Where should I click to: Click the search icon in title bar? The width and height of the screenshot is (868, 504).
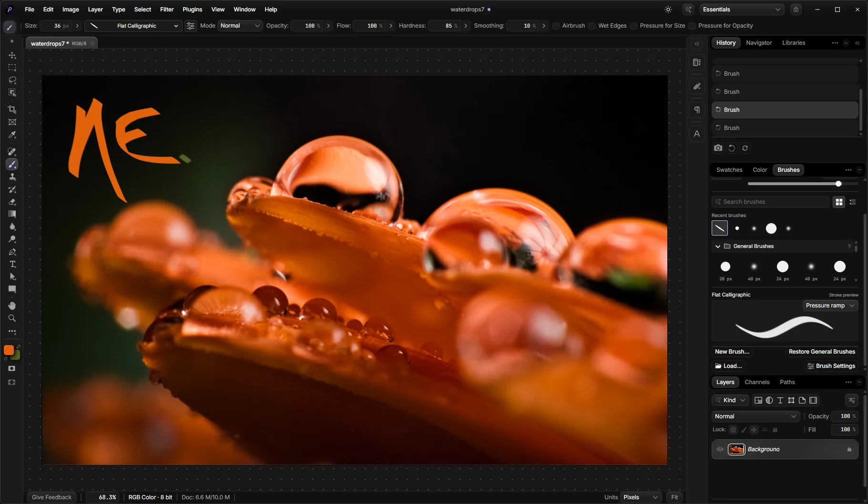(x=688, y=10)
